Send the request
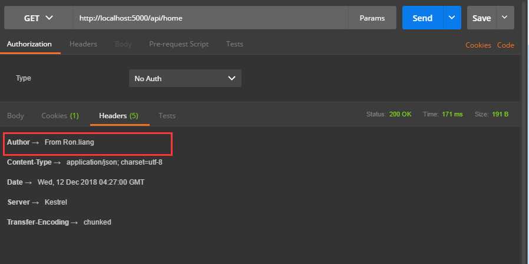This screenshot has width=529, height=264. 422,18
